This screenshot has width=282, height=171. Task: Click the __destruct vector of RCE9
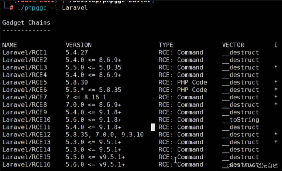pos(240,112)
